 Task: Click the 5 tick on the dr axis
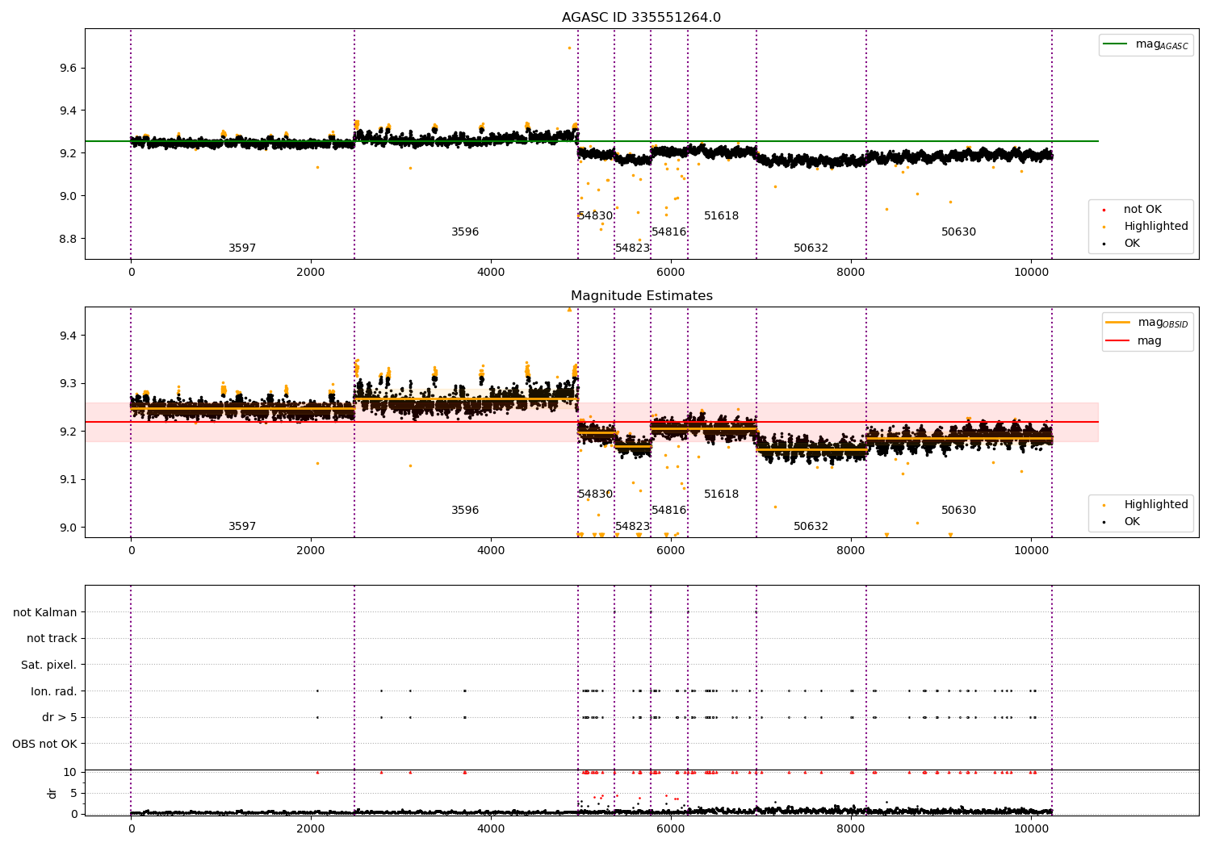click(x=74, y=793)
